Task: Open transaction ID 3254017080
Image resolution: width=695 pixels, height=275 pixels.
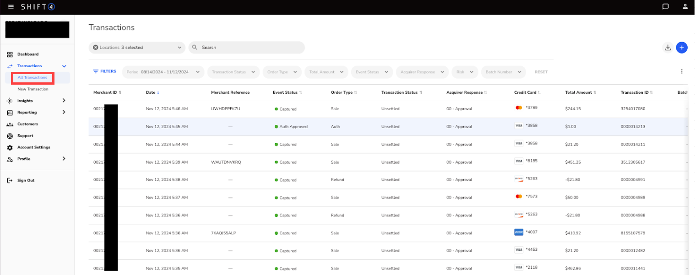Action: 633,109
